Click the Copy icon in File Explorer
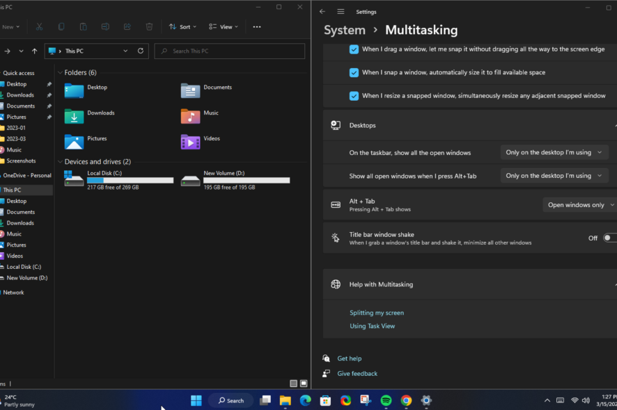617x410 pixels. 61,26
